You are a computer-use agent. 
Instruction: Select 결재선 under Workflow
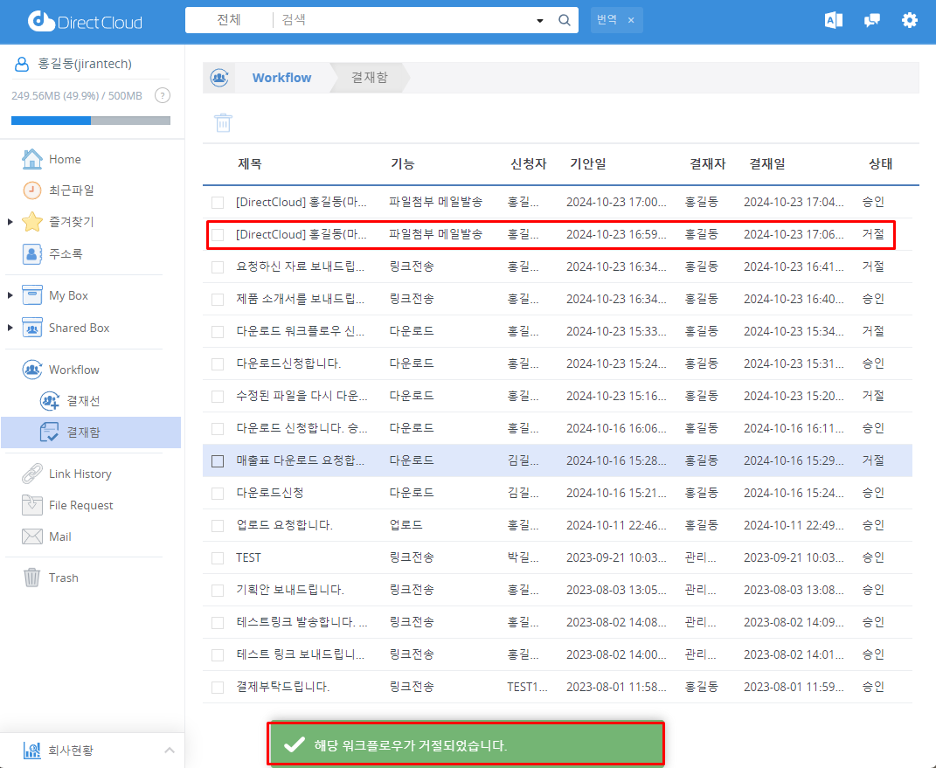[83, 401]
